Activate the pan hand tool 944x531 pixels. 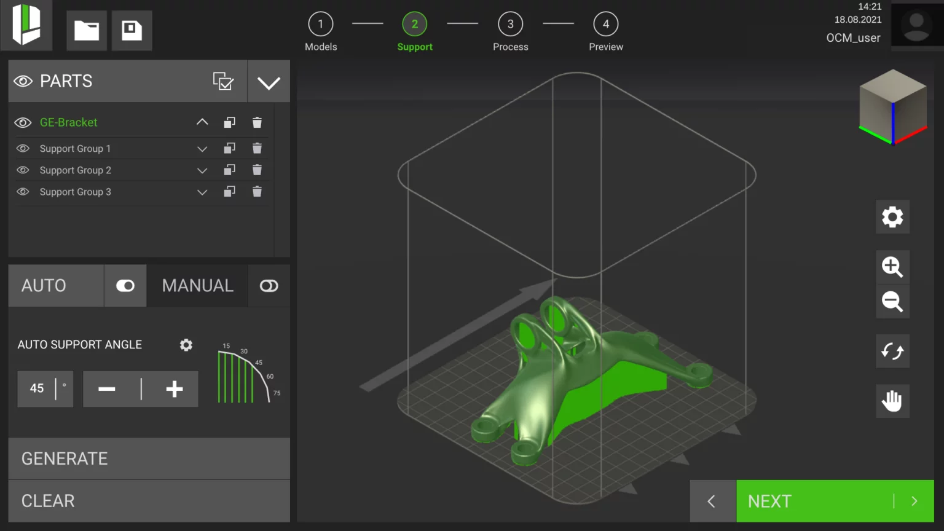[892, 401]
